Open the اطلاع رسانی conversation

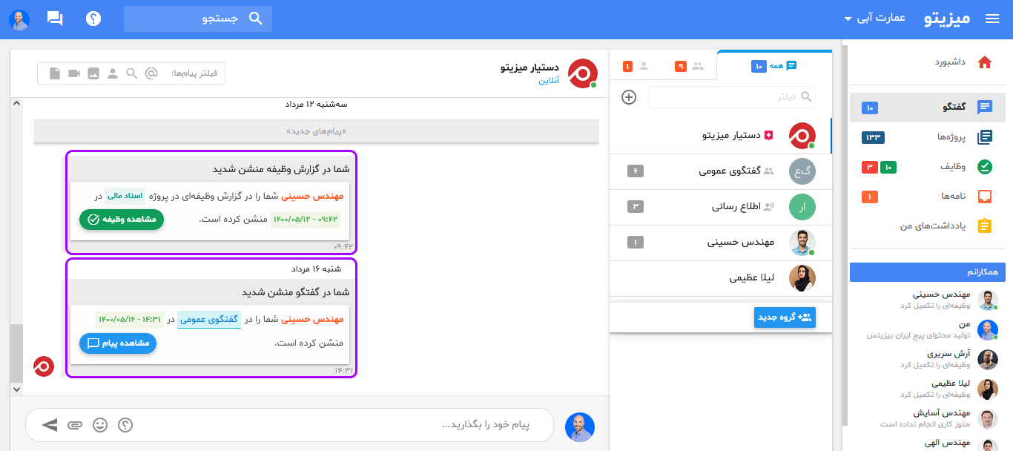pos(720,207)
